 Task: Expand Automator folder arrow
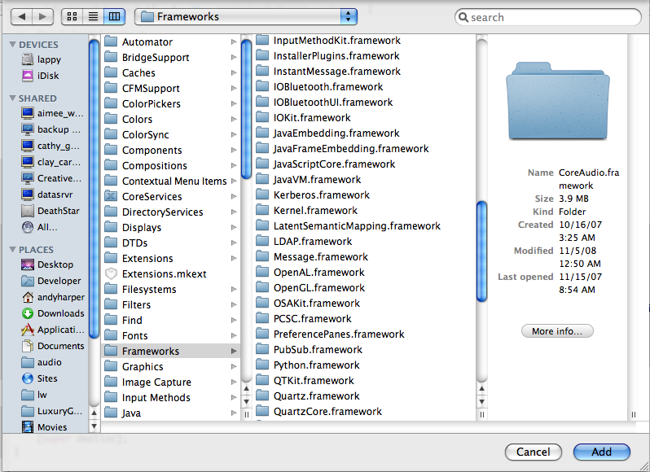234,42
